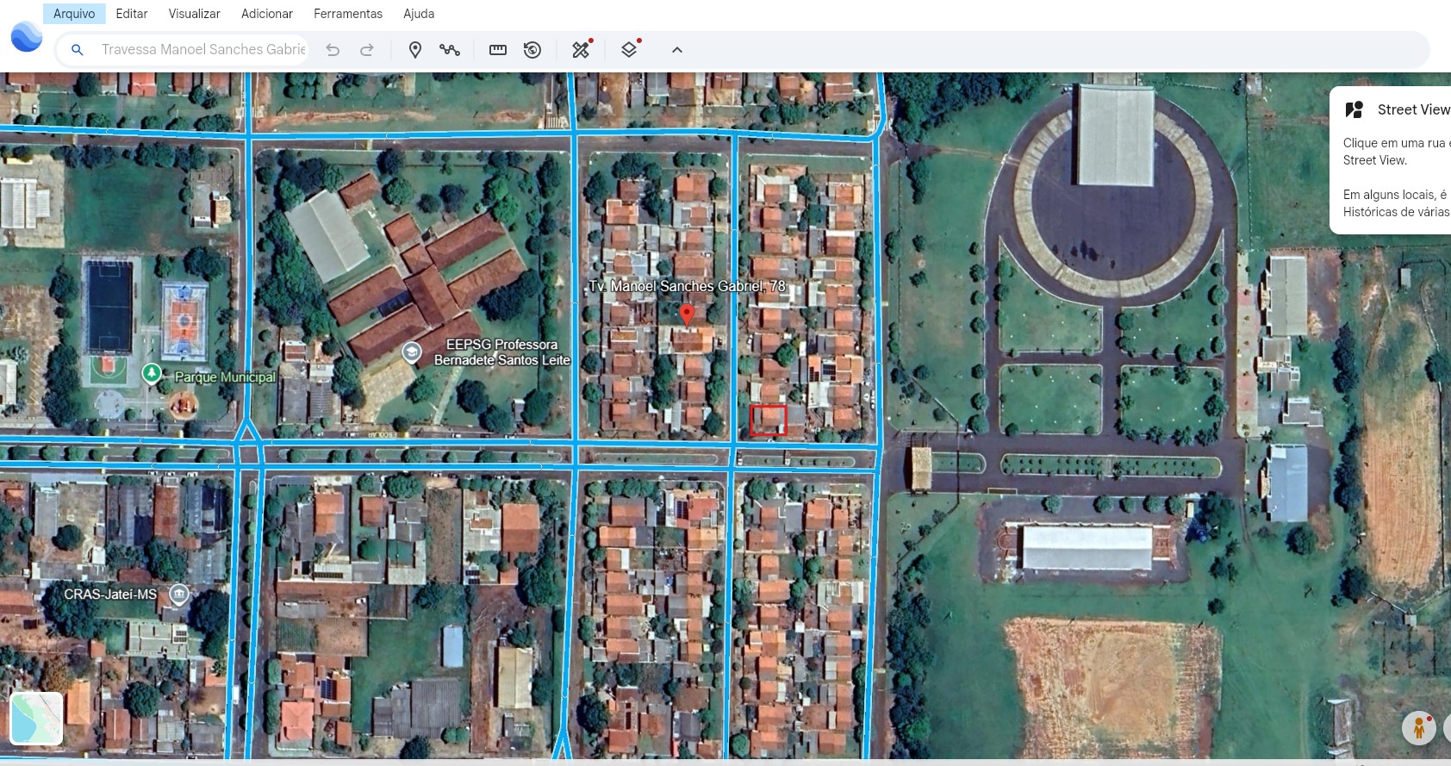Open the Arquivo menu
The width and height of the screenshot is (1451, 766).
tap(74, 14)
